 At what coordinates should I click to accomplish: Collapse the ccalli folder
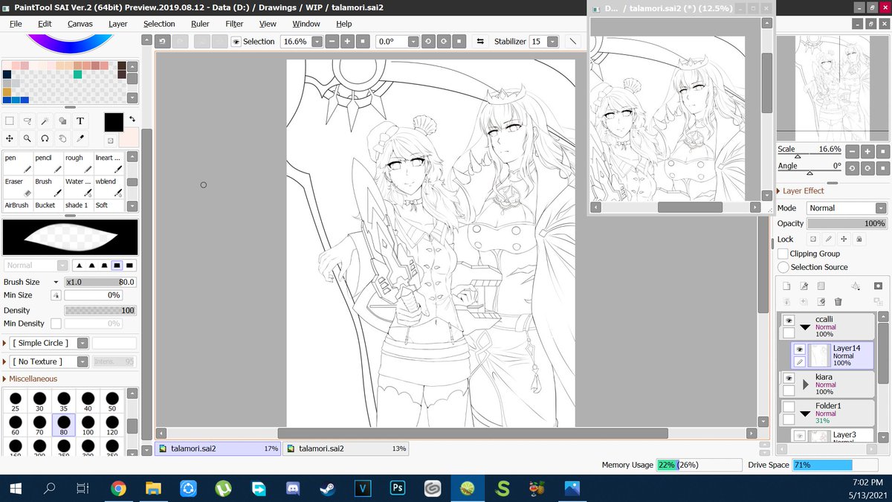pyautogui.click(x=805, y=326)
